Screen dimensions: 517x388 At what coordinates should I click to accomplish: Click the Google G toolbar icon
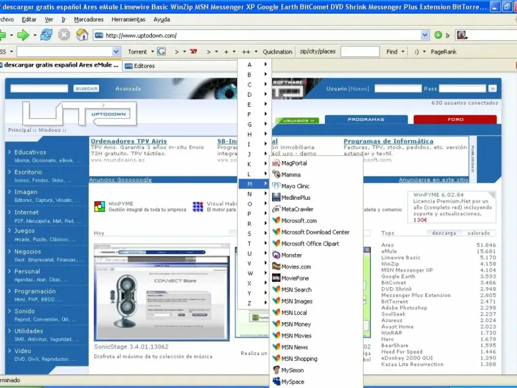161,52
